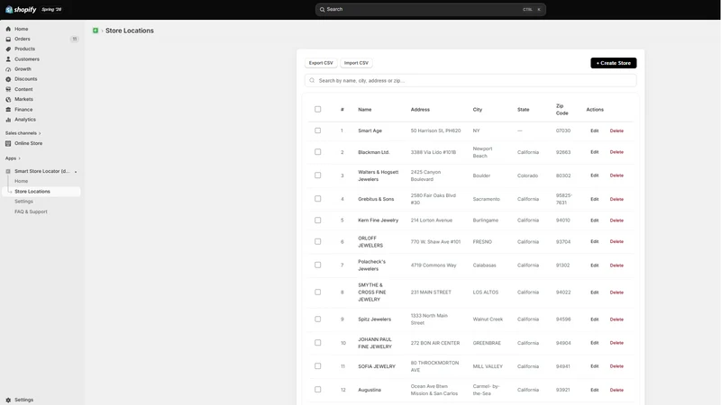Tick the Polacheck's Jewelers checkbox

click(x=318, y=265)
